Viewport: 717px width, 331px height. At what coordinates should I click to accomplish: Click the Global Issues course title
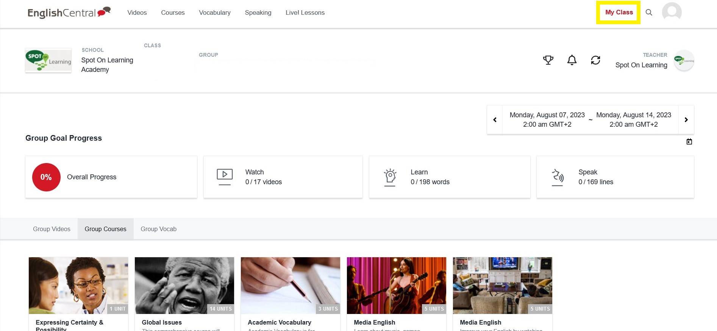point(162,322)
